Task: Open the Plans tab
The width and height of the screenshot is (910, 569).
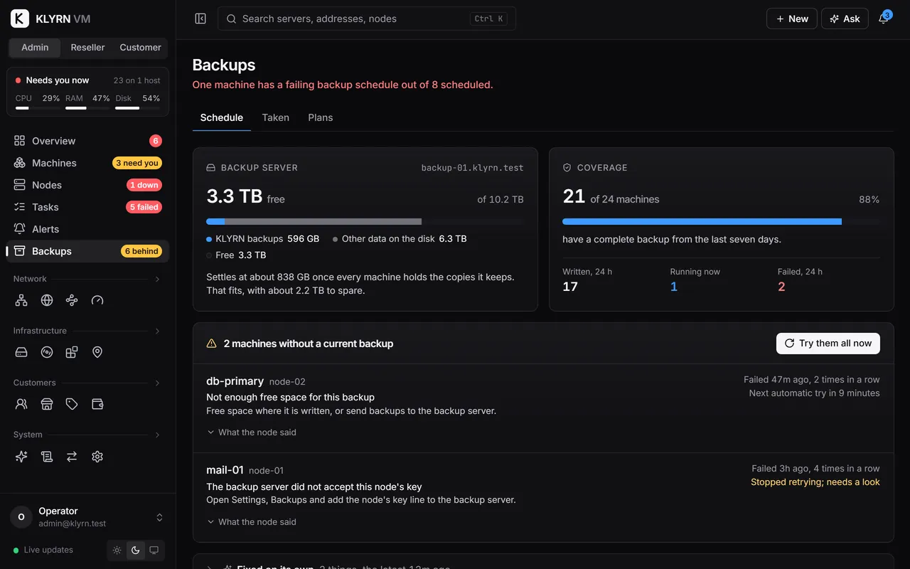Action: (321, 117)
